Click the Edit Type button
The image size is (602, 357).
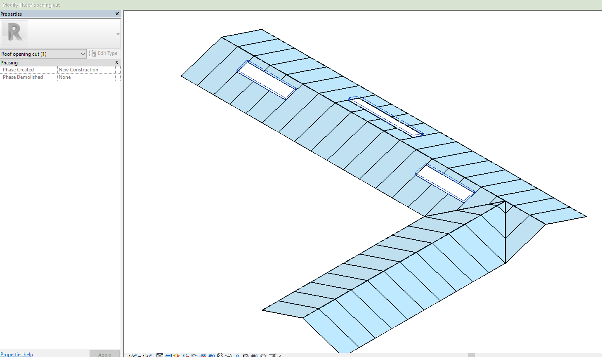[104, 53]
